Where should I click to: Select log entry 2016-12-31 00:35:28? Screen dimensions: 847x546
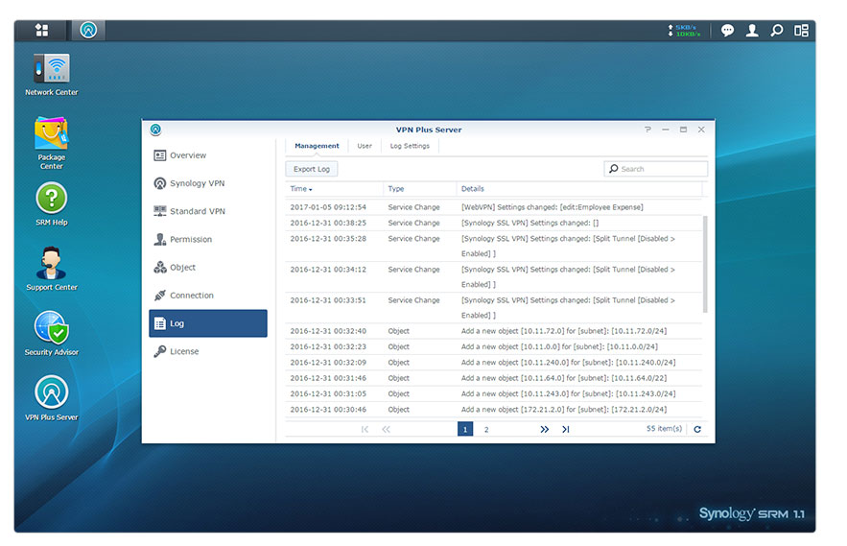pyautogui.click(x=494, y=246)
